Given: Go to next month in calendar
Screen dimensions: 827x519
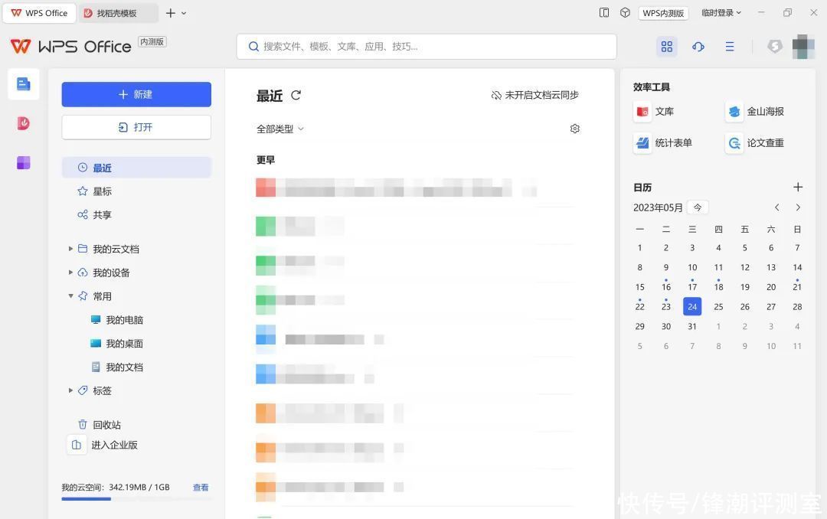Looking at the screenshot, I should pos(798,207).
